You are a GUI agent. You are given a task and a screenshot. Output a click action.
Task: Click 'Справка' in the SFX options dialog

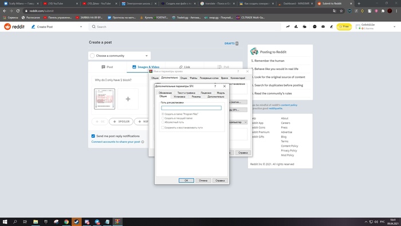[x=220, y=181]
